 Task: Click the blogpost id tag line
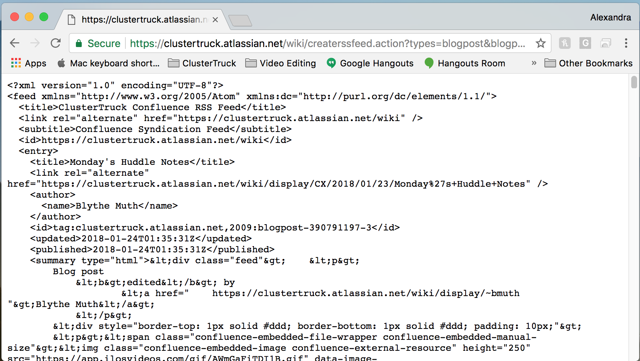(x=215, y=228)
